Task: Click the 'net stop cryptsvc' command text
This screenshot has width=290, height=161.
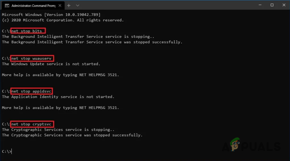Action: click(x=32, y=124)
